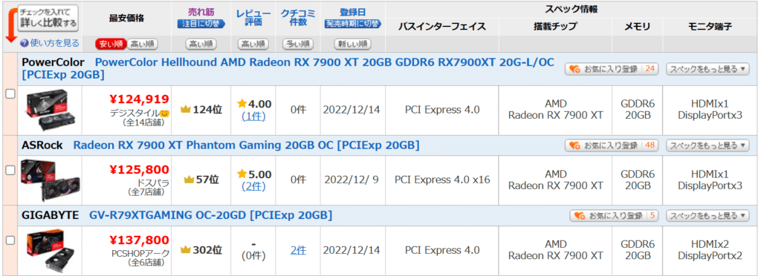The image size is (761, 276).
Task: Expand スペックをもっと見る for ASRock card
Action: coord(707,145)
